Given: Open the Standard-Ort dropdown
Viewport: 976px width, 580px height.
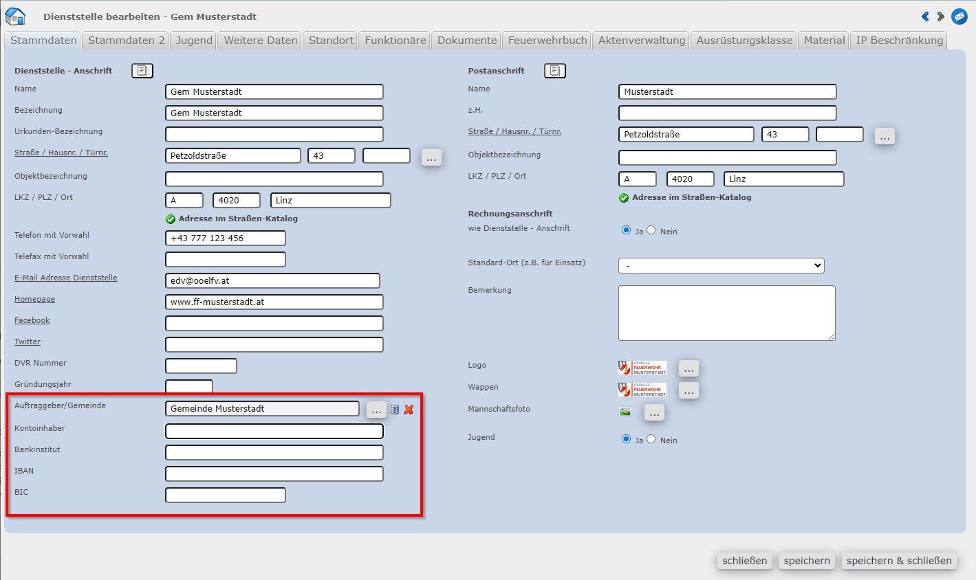Looking at the screenshot, I should [x=721, y=265].
